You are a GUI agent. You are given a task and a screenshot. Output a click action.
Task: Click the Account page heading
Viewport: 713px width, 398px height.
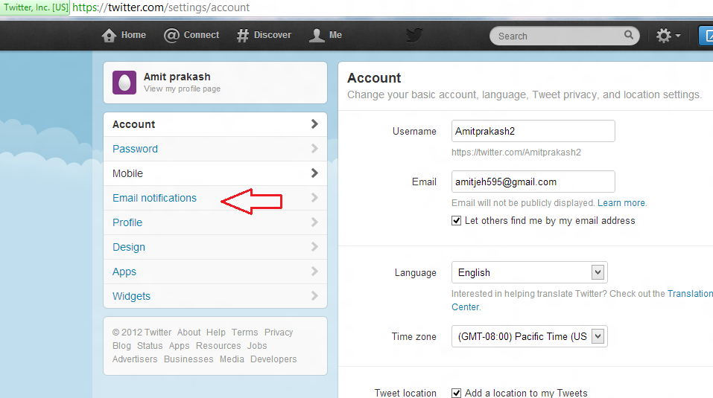click(x=374, y=78)
